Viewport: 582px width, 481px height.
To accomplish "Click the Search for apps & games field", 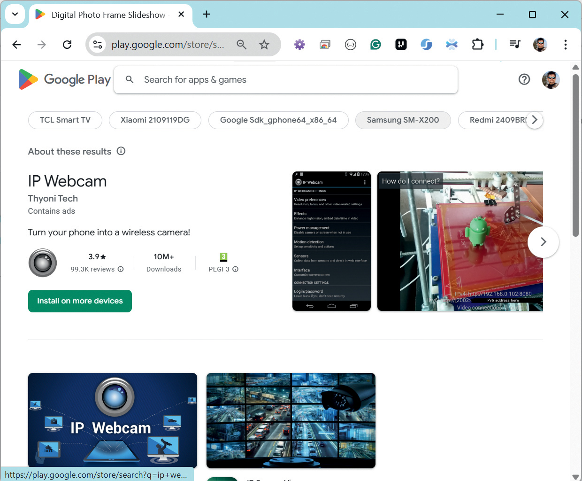I will [286, 80].
